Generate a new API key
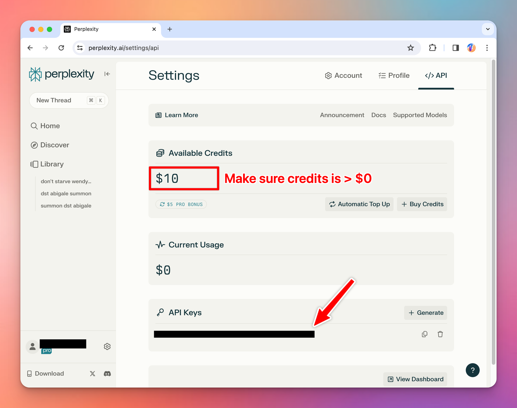The image size is (517, 408). pyautogui.click(x=426, y=313)
